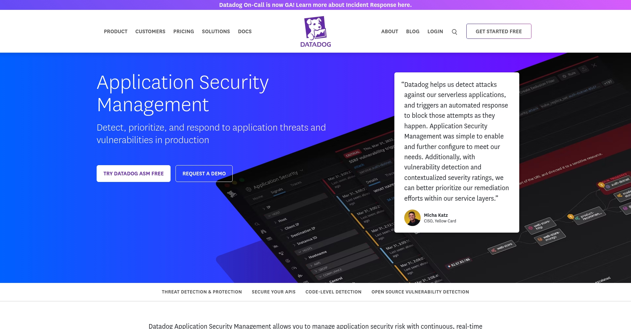The image size is (631, 329).
Task: Open the ABOUT menu
Action: click(390, 32)
